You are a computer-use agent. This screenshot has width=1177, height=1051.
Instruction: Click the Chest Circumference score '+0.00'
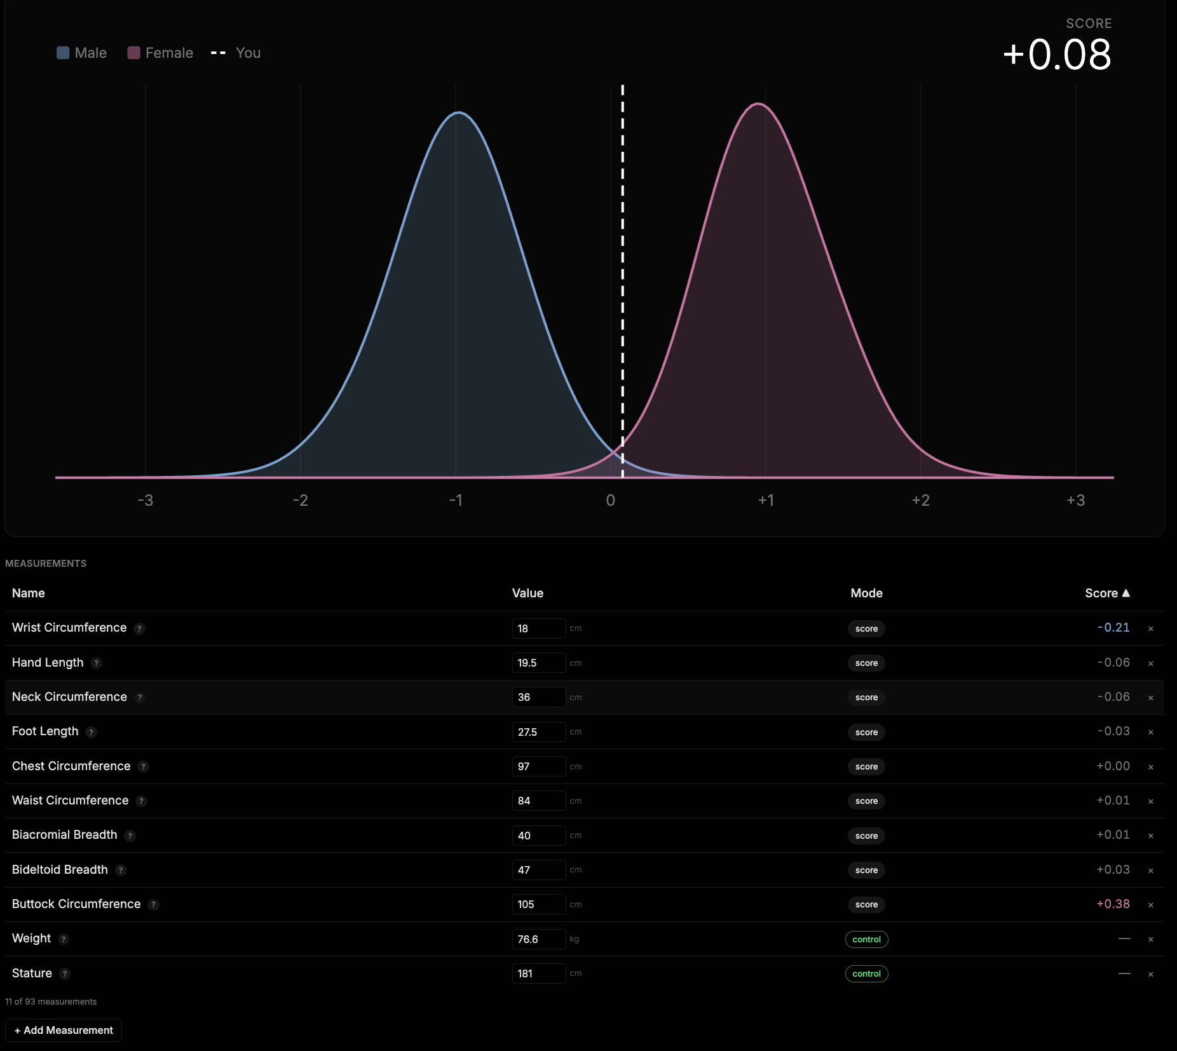point(1113,766)
